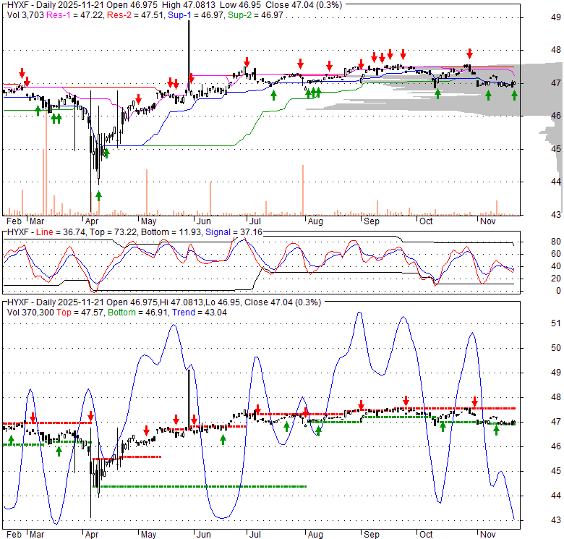This screenshot has height=539, width=564.
Task: Select the red sell arrow in late October
Action: tap(469, 54)
